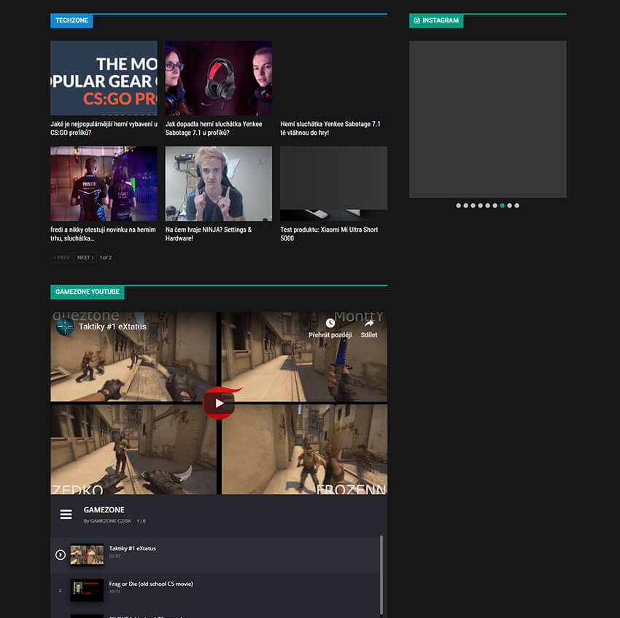Click the video title 'Taktiky #1 eXtatus' overlay

pyautogui.click(x=112, y=326)
